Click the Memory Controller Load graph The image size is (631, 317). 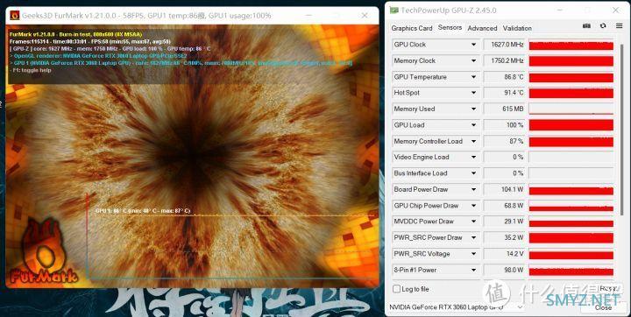tap(571, 141)
